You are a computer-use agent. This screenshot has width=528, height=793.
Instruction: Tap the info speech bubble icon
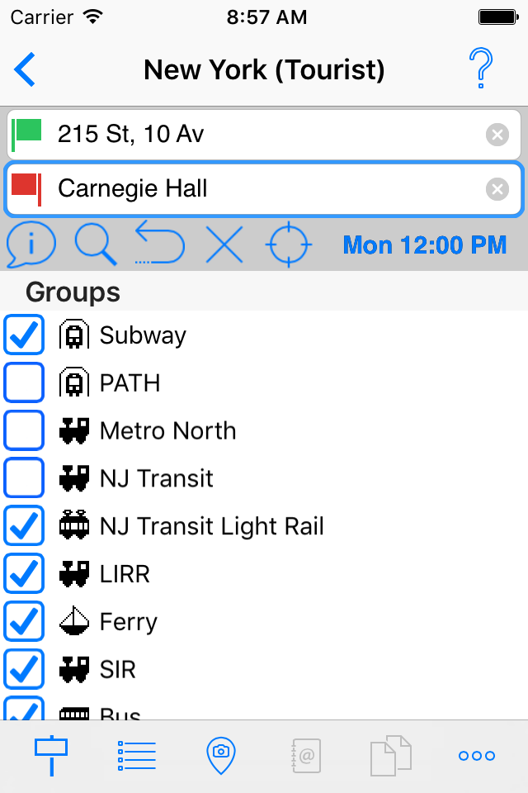coord(31,245)
